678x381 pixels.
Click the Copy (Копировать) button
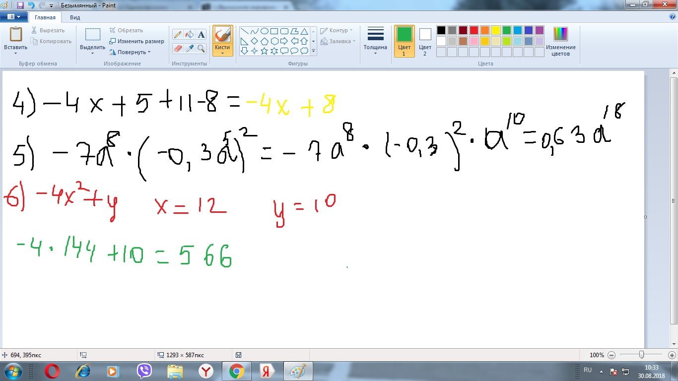point(51,41)
